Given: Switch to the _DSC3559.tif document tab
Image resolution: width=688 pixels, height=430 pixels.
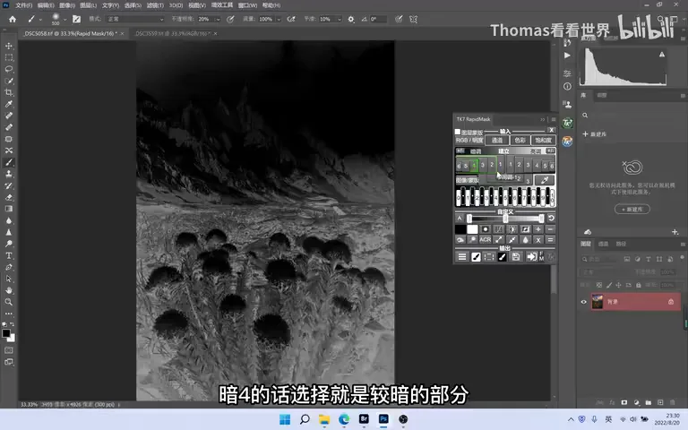Looking at the screenshot, I should 172,33.
